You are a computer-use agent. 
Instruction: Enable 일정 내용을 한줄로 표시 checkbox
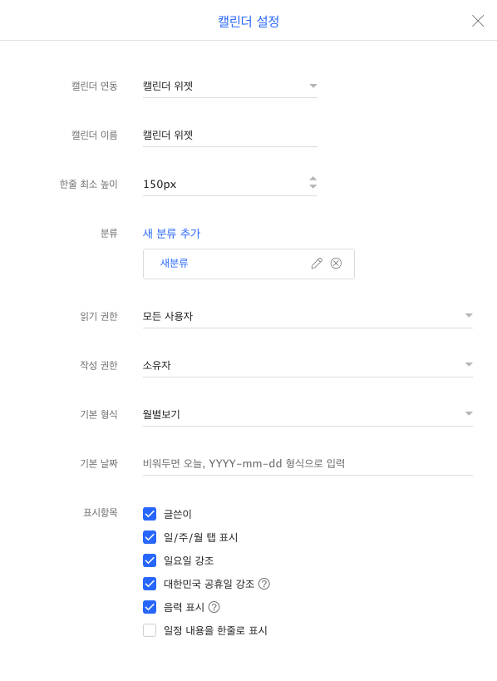click(150, 630)
